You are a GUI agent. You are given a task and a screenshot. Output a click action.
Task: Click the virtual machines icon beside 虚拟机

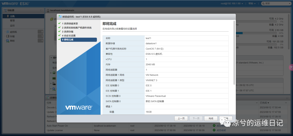(8, 32)
